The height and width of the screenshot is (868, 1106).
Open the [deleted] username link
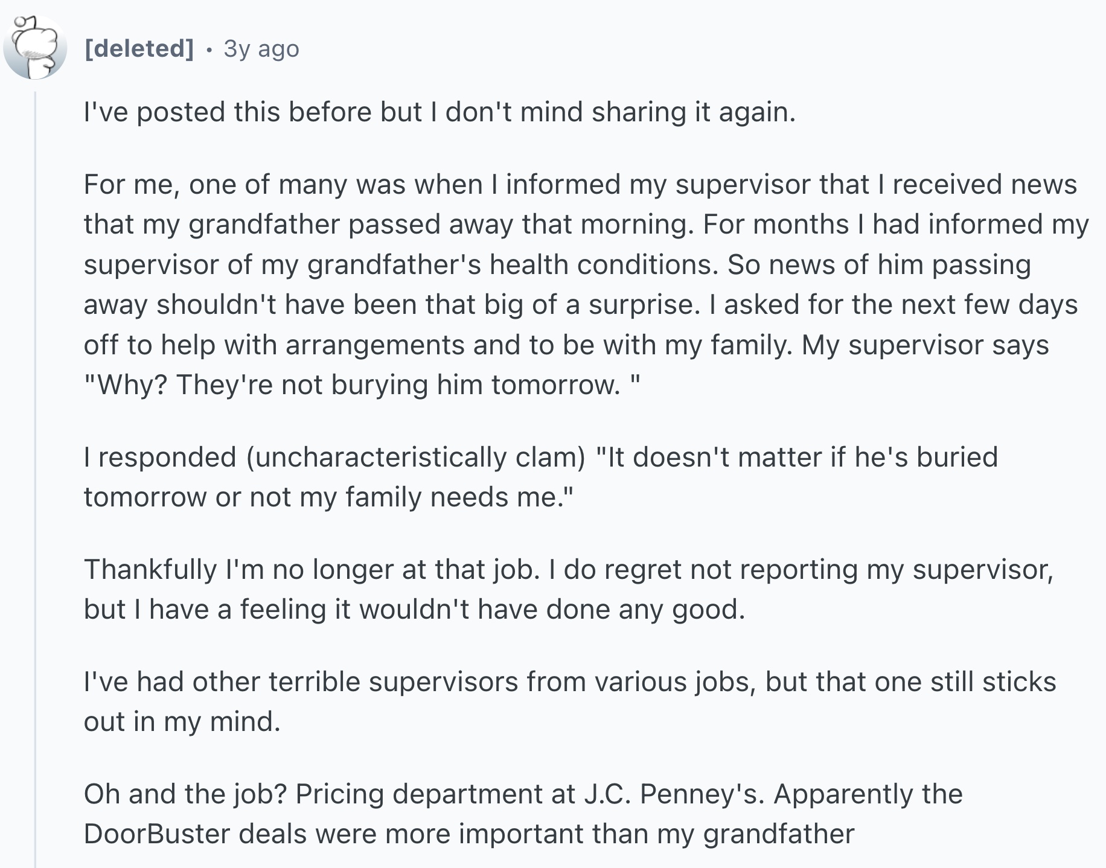(139, 48)
